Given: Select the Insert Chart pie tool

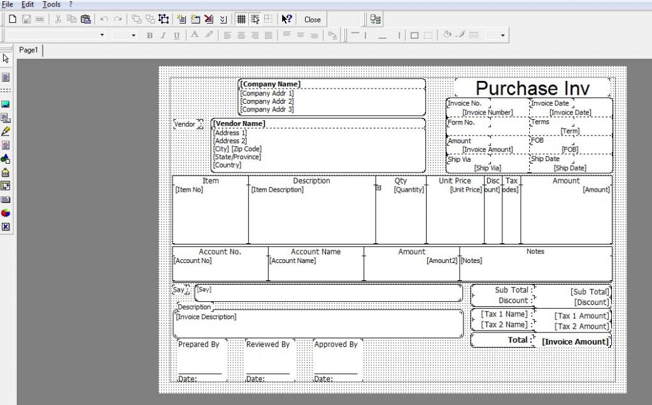Looking at the screenshot, I should (6, 213).
